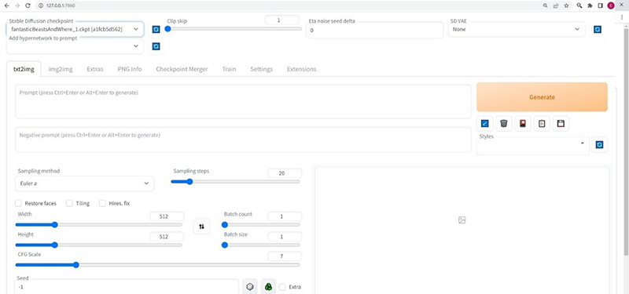Click the dice random seed icon
This screenshot has height=294, width=629.
point(250,287)
